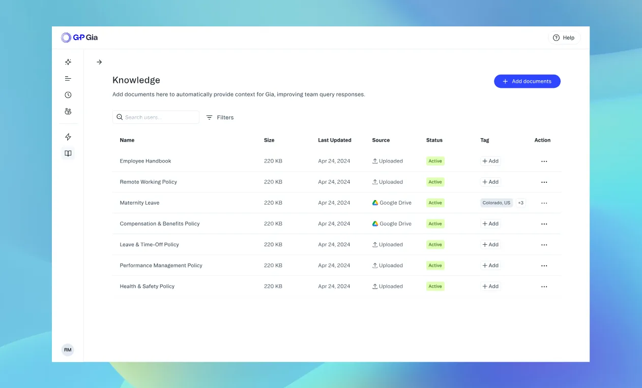This screenshot has width=642, height=388.
Task: Open the Filters control
Action: pyautogui.click(x=220, y=117)
